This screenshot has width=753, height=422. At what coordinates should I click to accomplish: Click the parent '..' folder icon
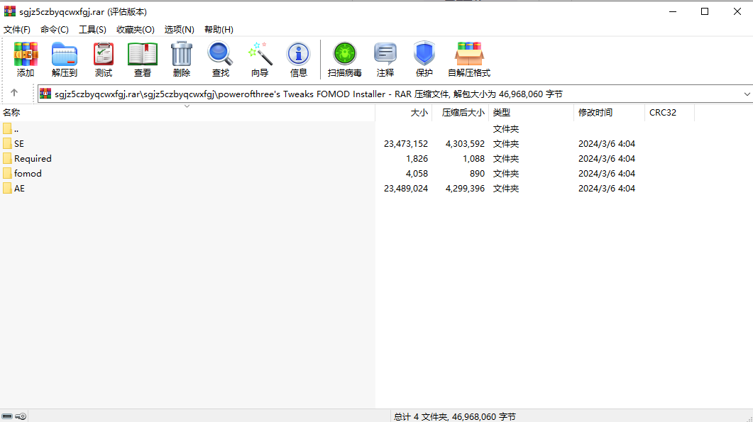(7, 128)
